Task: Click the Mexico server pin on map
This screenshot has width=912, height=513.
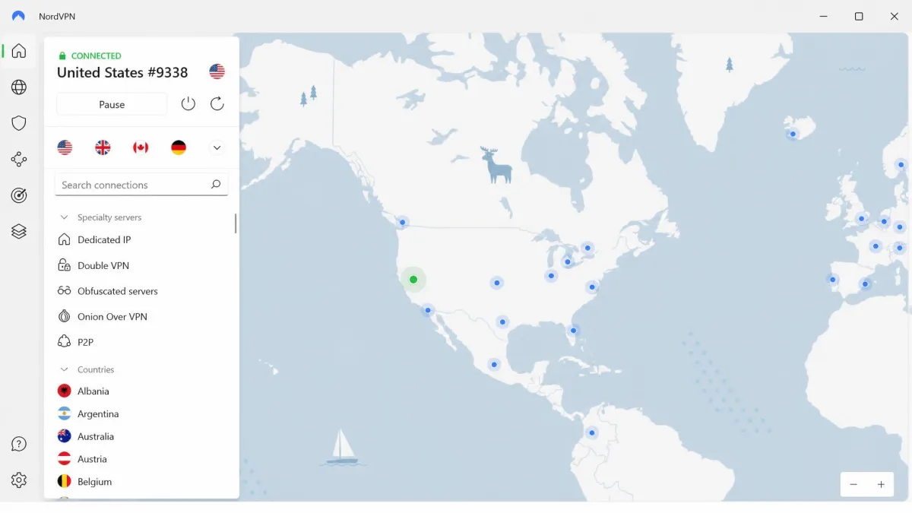Action: tap(495, 365)
